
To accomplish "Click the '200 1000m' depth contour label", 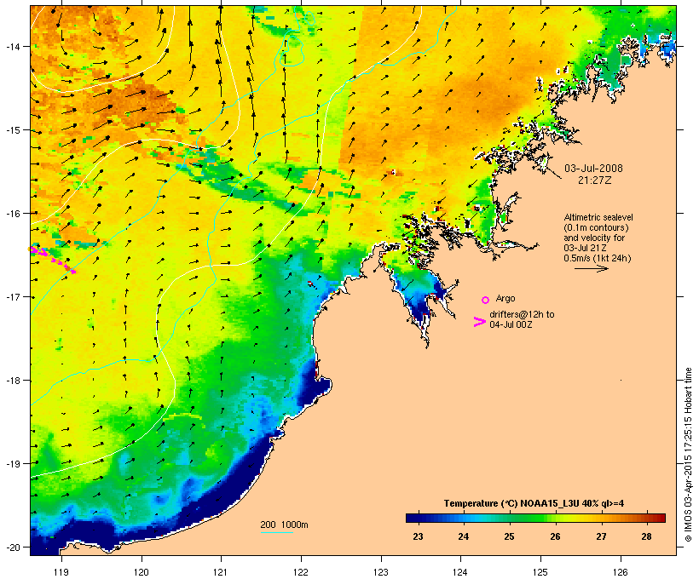I will [x=284, y=525].
